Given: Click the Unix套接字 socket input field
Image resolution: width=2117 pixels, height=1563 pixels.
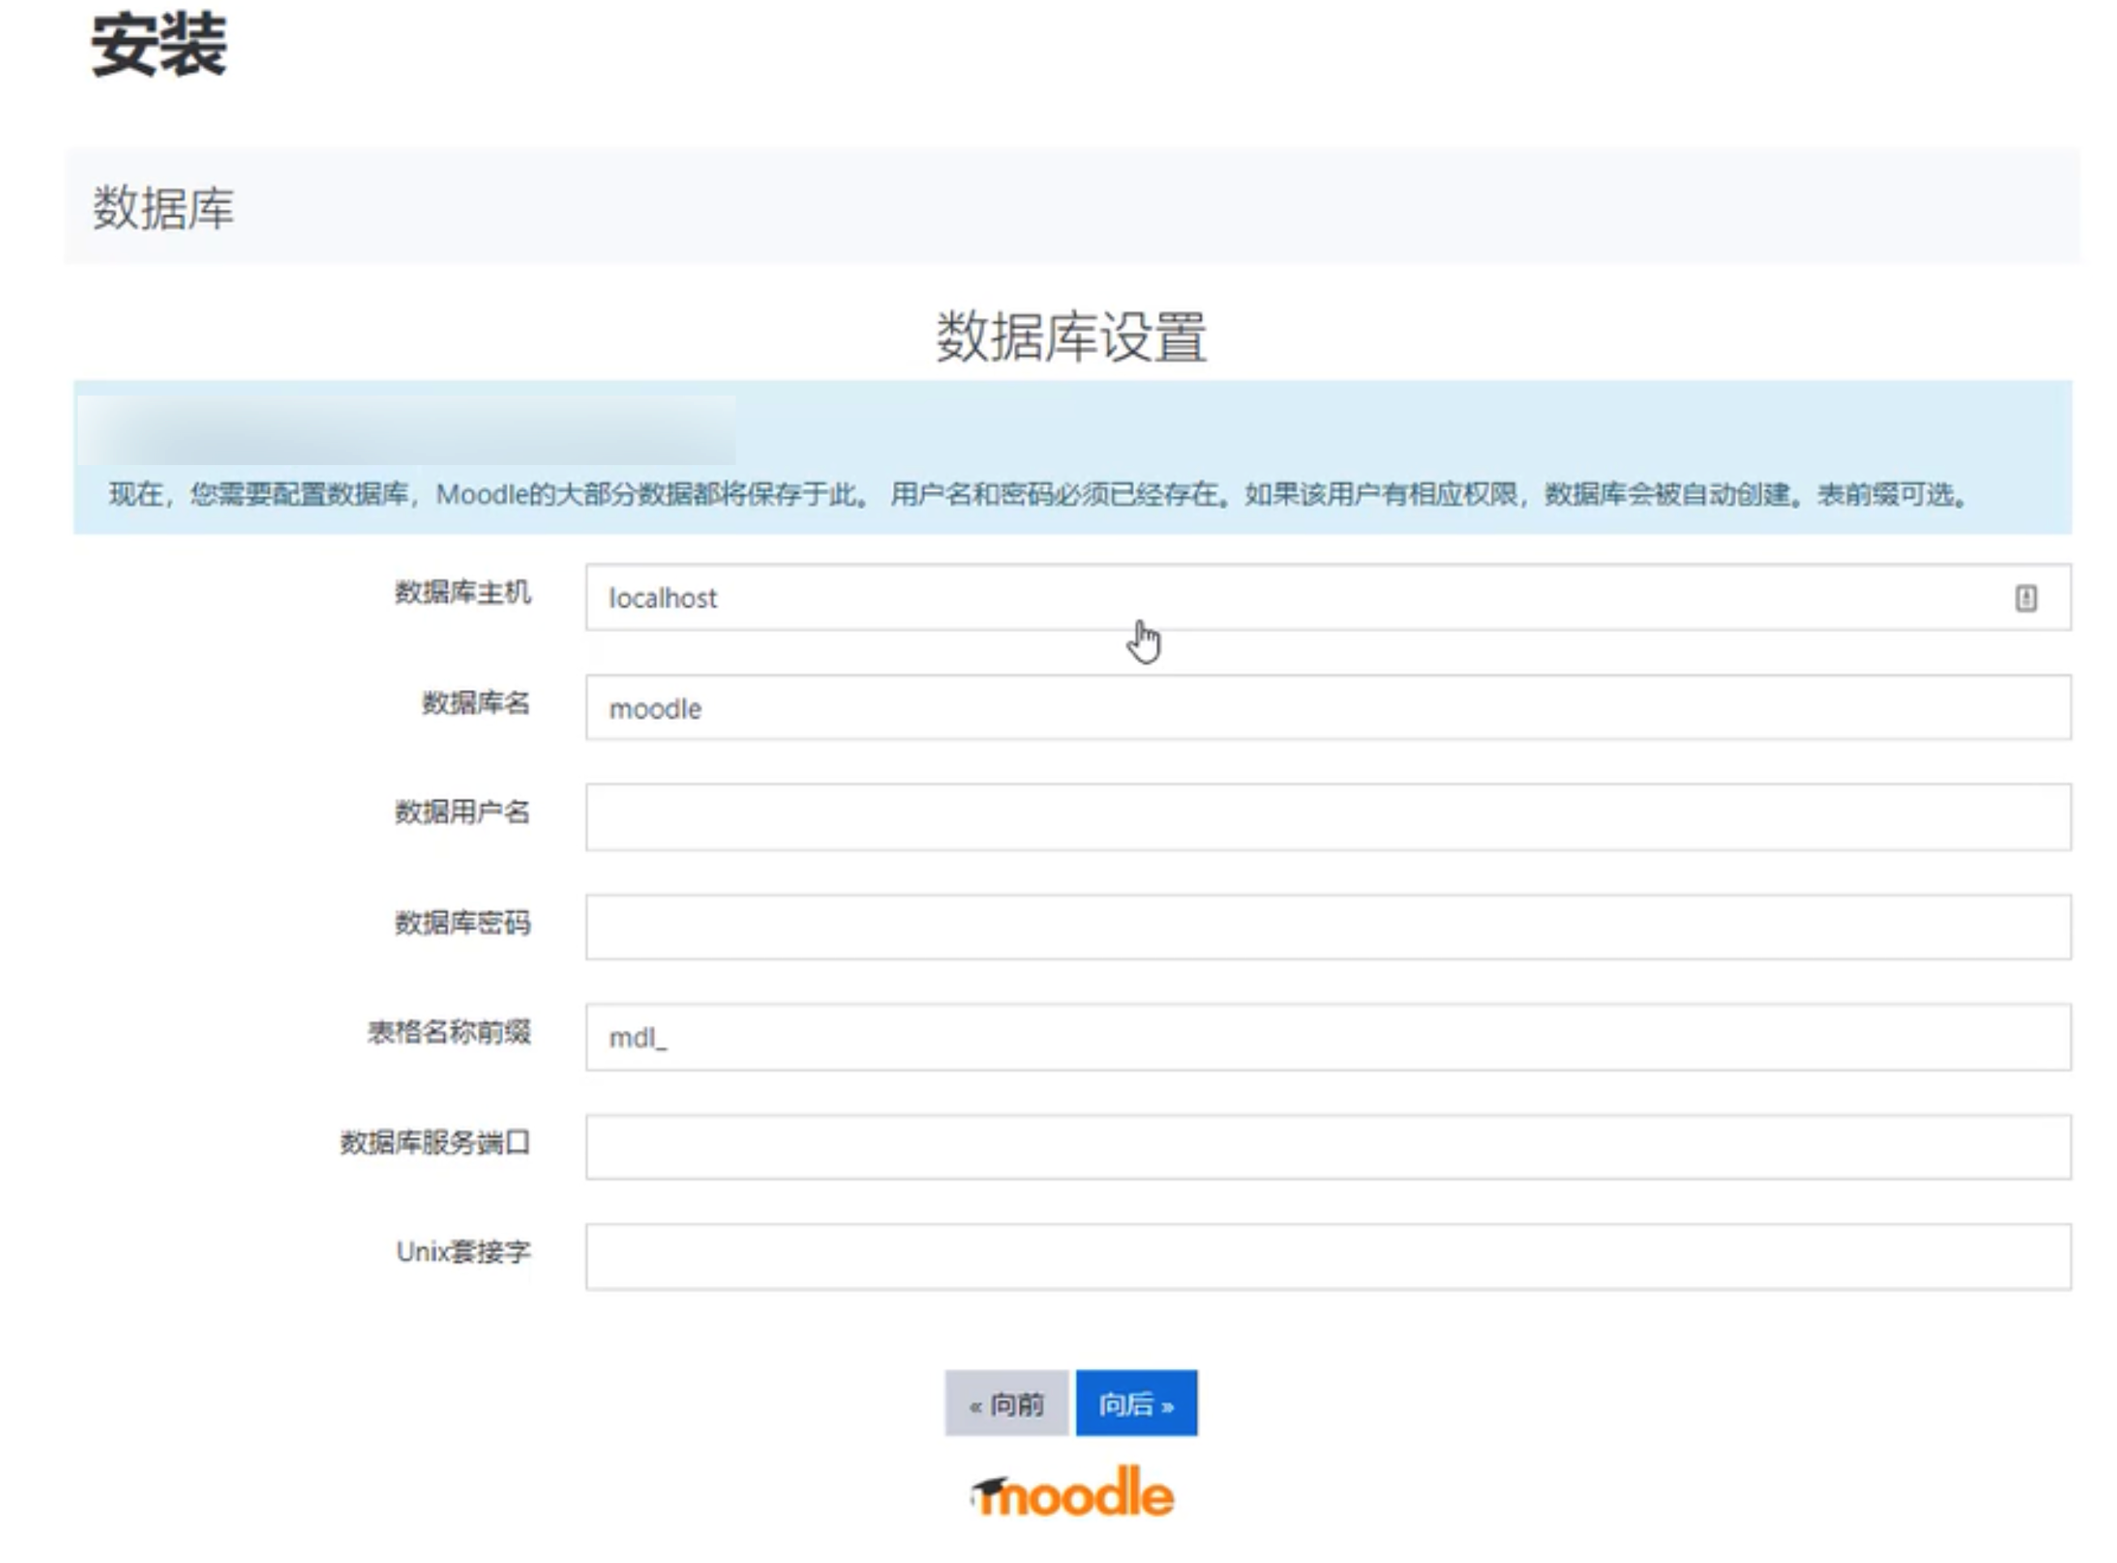Looking at the screenshot, I should click(x=1327, y=1256).
